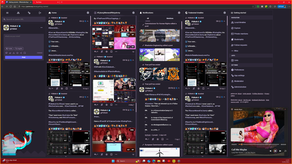Open the English language dropdown
This screenshot has height=164, width=292.
point(19,48)
